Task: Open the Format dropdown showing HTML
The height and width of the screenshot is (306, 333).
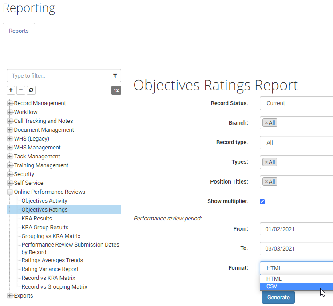Action: [296, 268]
